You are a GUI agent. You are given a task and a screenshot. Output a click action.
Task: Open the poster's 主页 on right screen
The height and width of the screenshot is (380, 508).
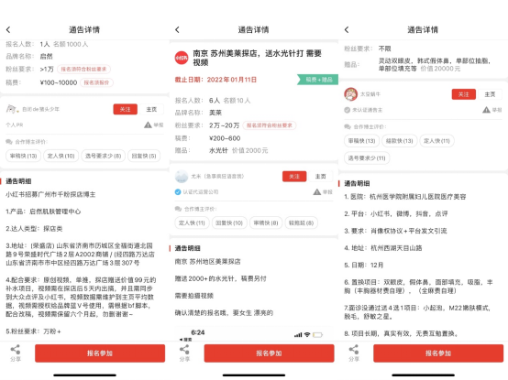point(490,94)
